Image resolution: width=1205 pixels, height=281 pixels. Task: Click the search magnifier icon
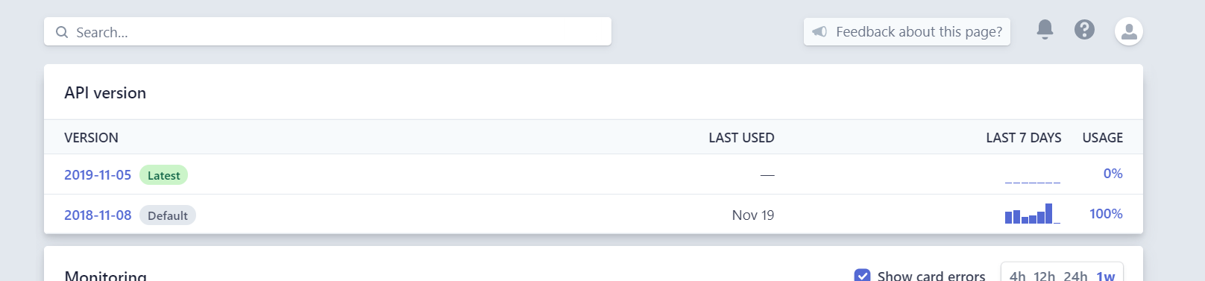pyautogui.click(x=62, y=32)
